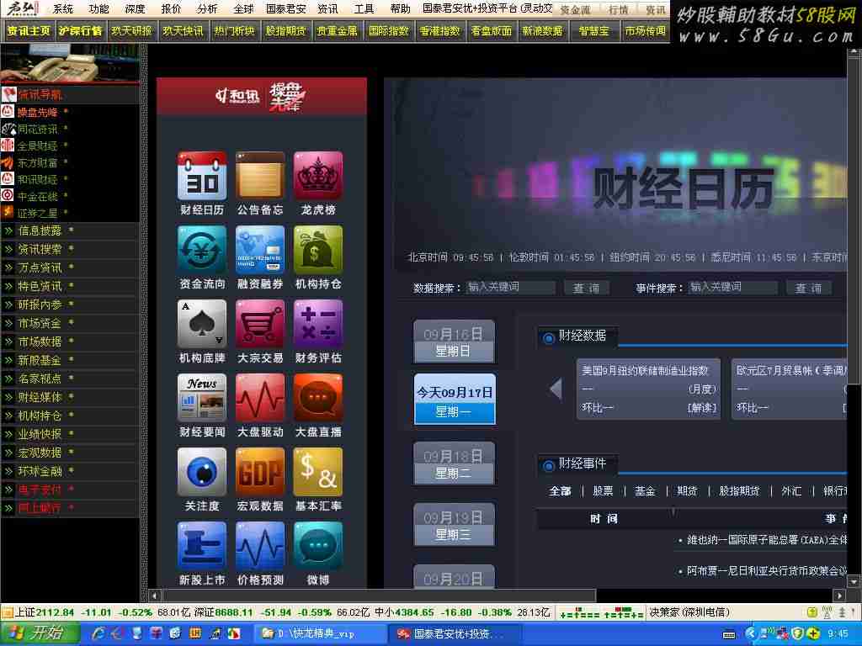The image size is (862, 646).
Task: Select the 09月18日 星期二 date button
Action: pyautogui.click(x=454, y=463)
